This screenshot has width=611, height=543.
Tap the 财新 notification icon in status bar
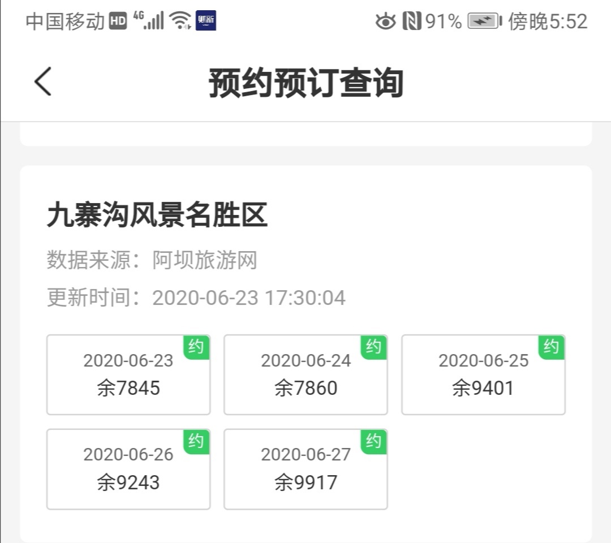point(205,21)
